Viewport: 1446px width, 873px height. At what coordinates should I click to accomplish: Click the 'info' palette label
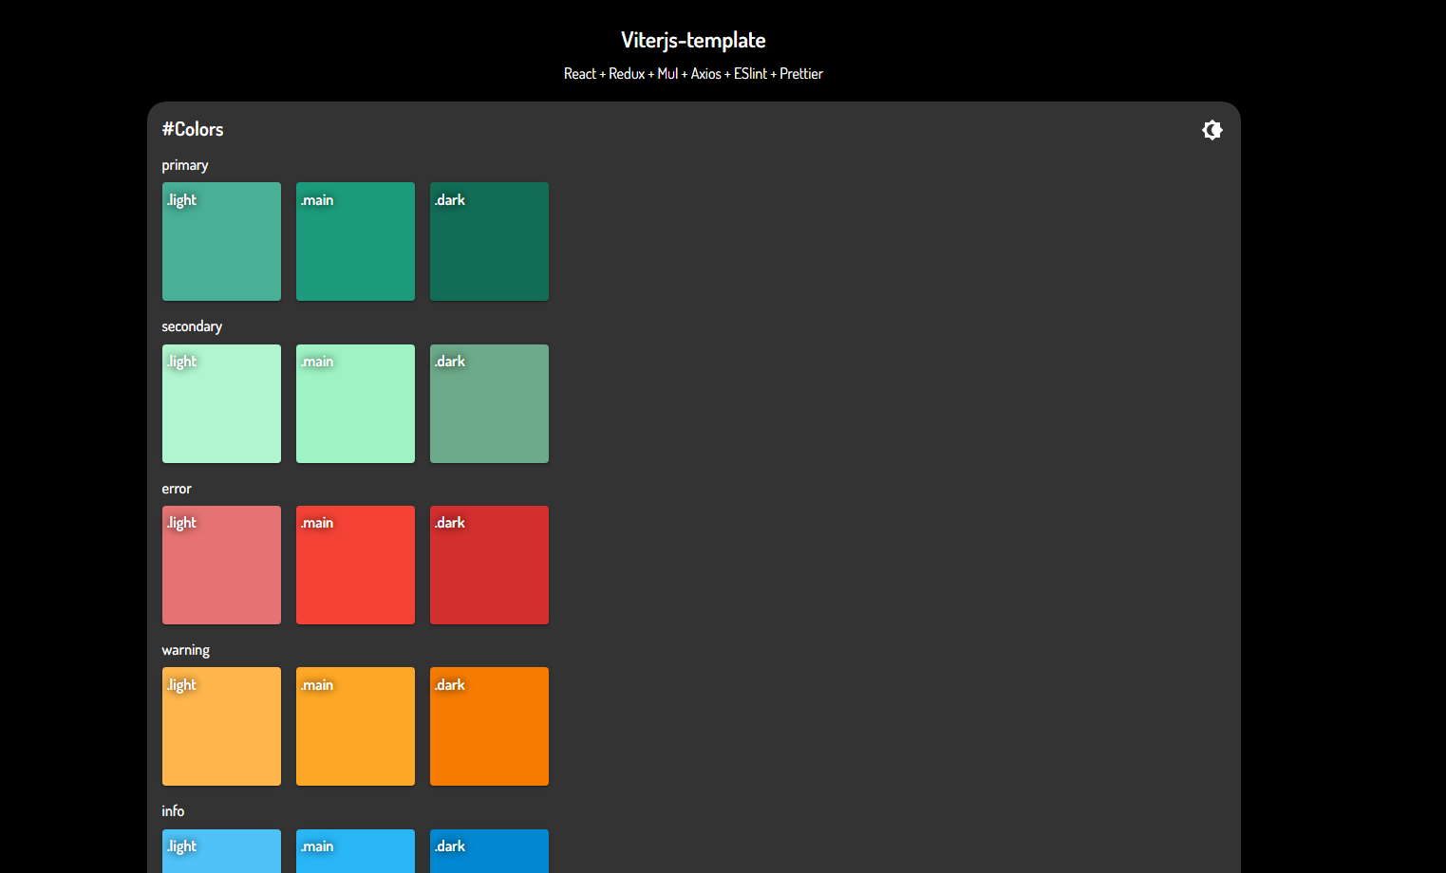tap(173, 811)
